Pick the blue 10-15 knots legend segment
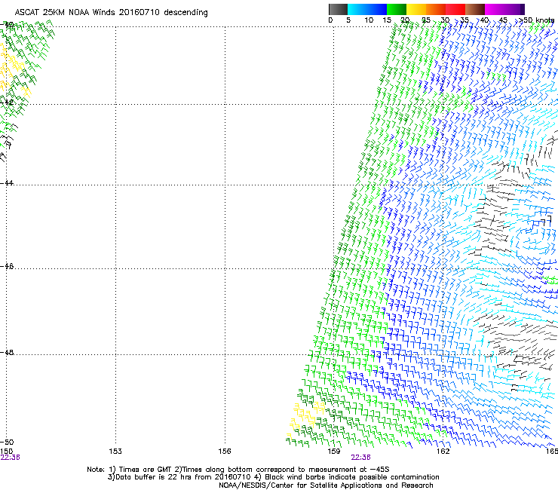Viewport: 558px width, 490px height. [377, 9]
